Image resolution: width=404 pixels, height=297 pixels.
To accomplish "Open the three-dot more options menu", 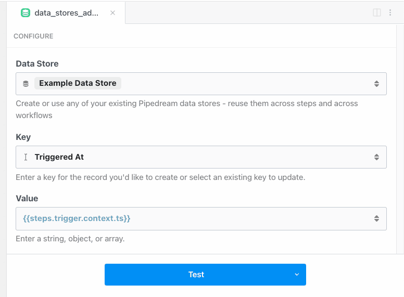I will pos(390,12).
